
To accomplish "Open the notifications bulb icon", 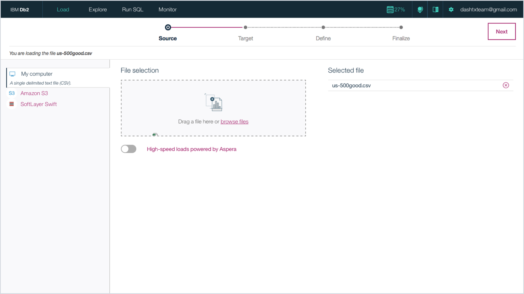I will pos(420,9).
